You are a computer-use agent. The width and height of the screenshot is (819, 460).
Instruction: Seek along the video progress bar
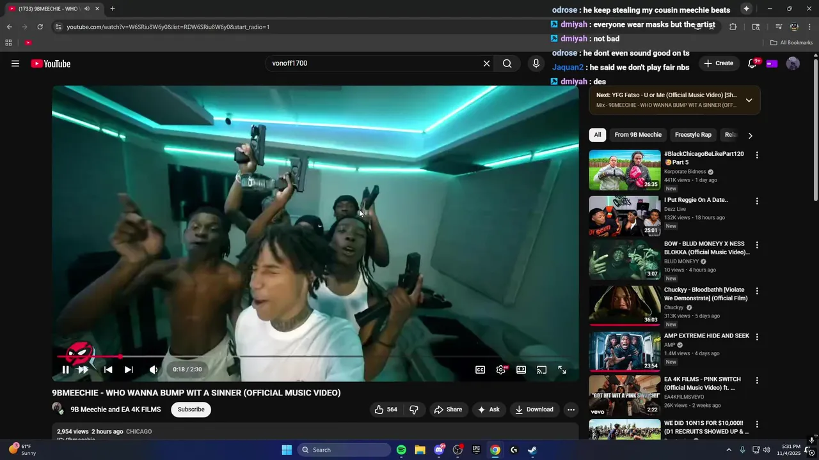(315, 356)
